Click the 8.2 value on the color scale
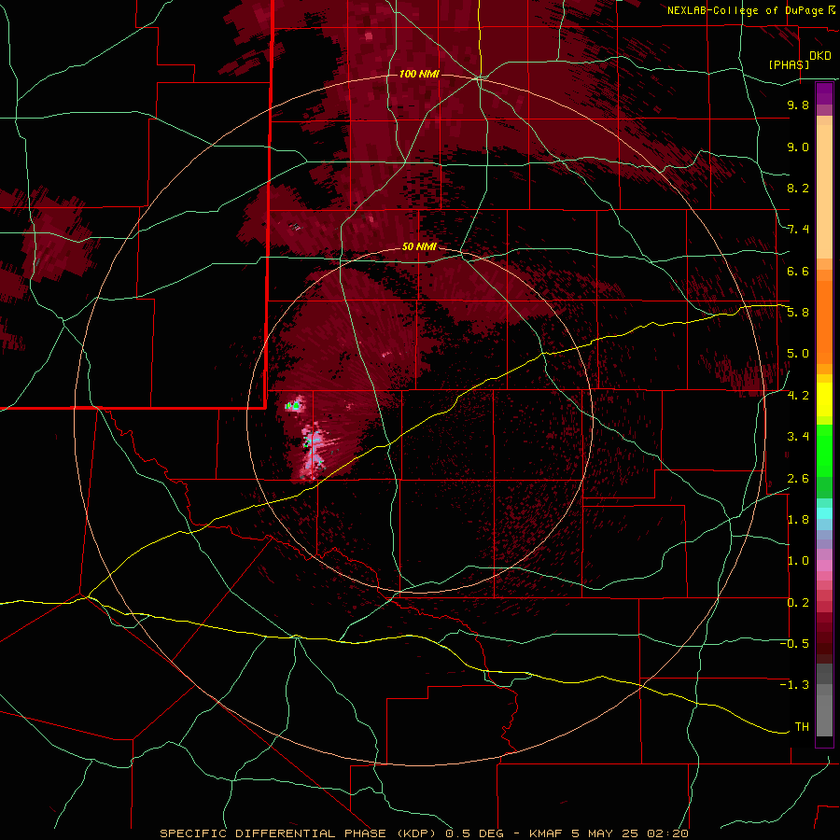Image resolution: width=840 pixels, height=840 pixels. click(798, 188)
